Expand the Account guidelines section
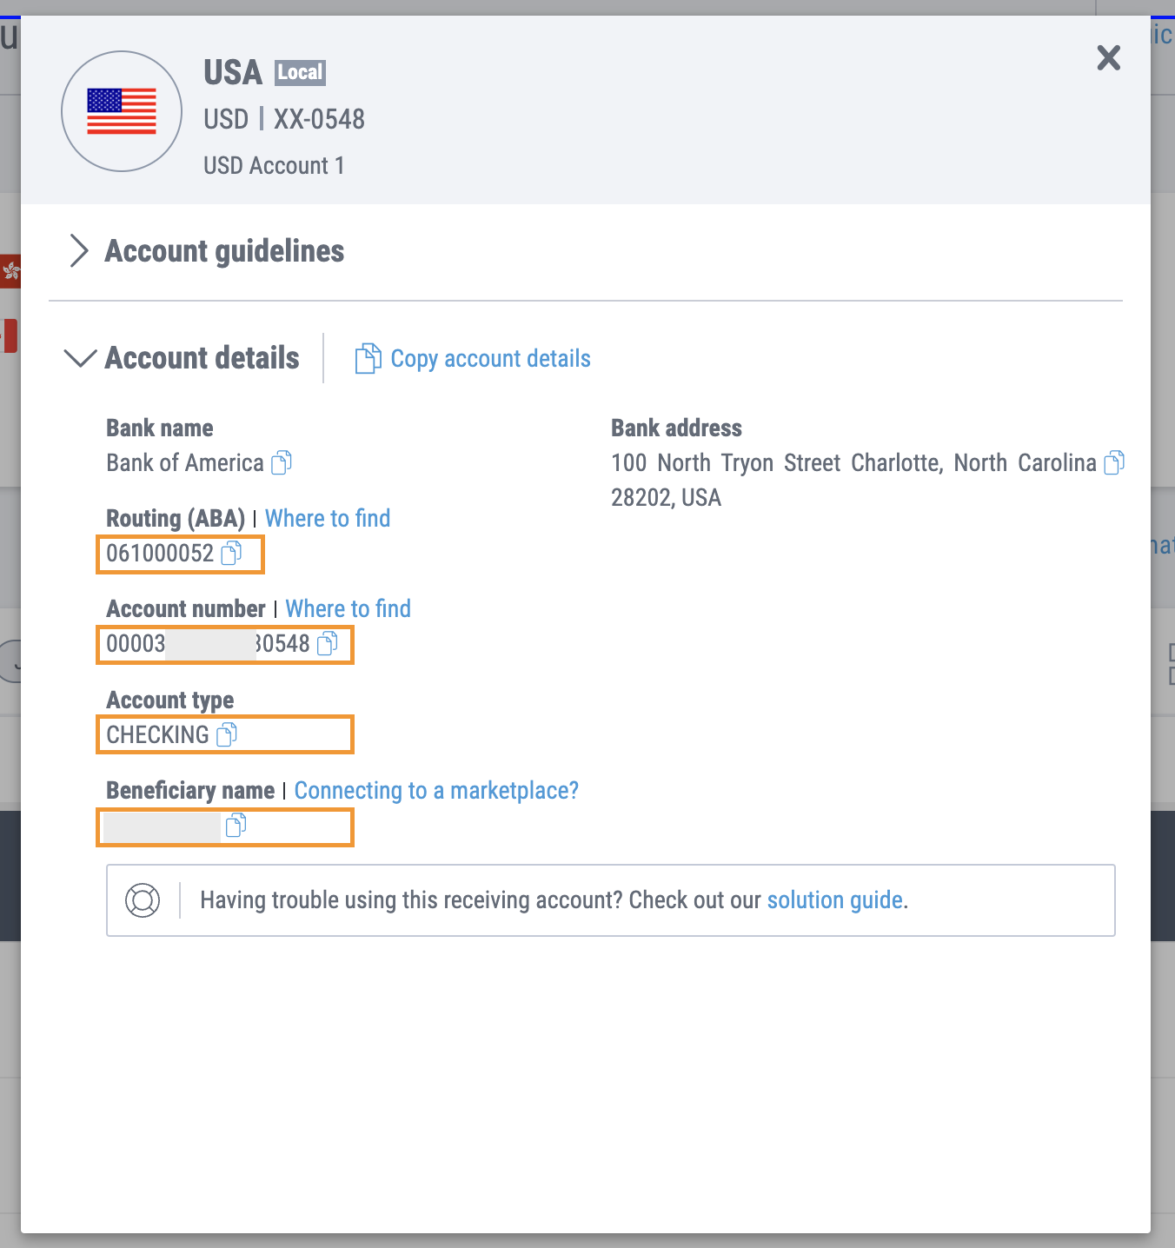The width and height of the screenshot is (1175, 1248). (x=79, y=251)
